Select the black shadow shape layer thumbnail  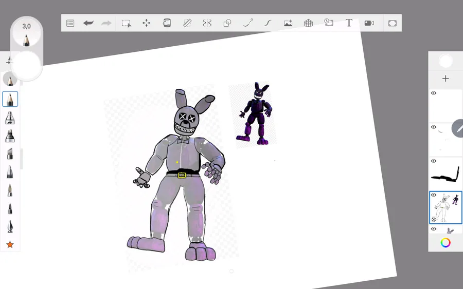446,174
